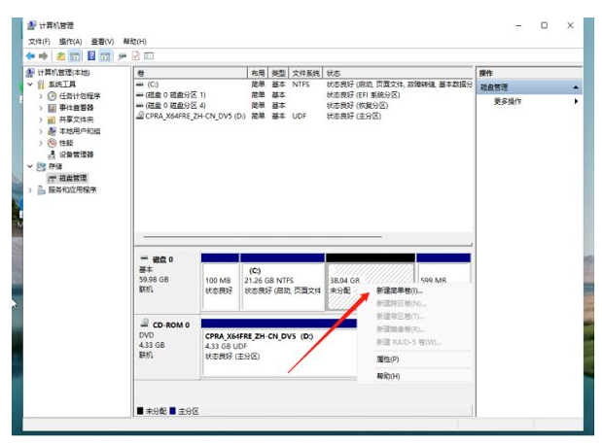The width and height of the screenshot is (602, 444).
Task: Click the Back arrow toolbar icon
Action: pyautogui.click(x=30, y=56)
